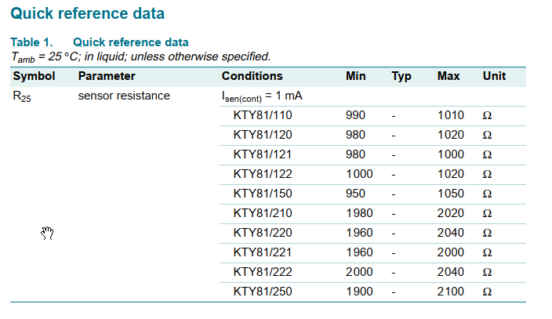The image size is (552, 319).
Task: Select the KTY81/222 row label
Action: 262,272
